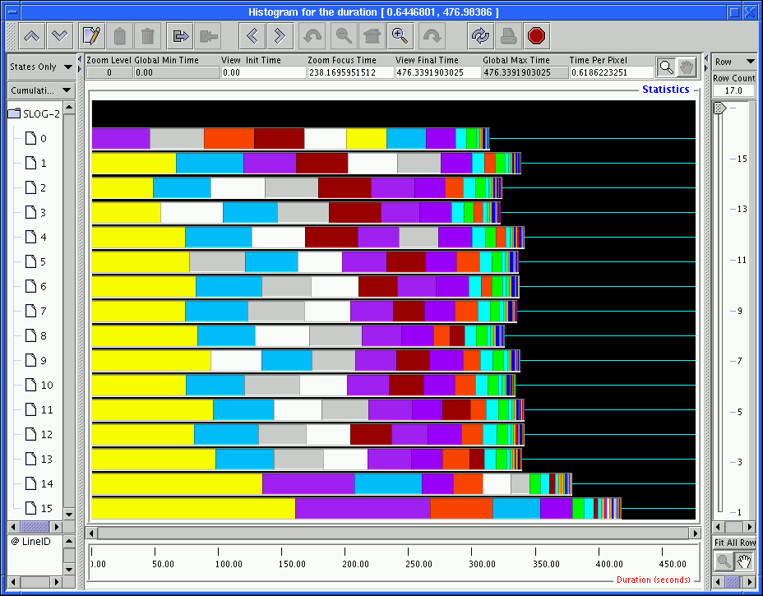This screenshot has width=763, height=596.
Task: Click the red stop sign exit icon
Action: click(x=536, y=36)
